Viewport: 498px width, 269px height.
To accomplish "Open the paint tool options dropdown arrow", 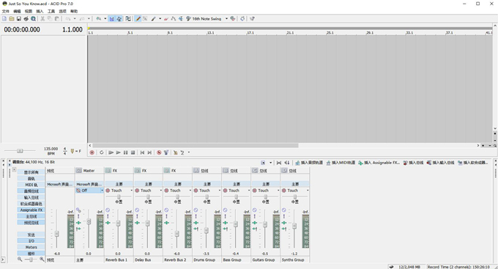I will pos(160,19).
